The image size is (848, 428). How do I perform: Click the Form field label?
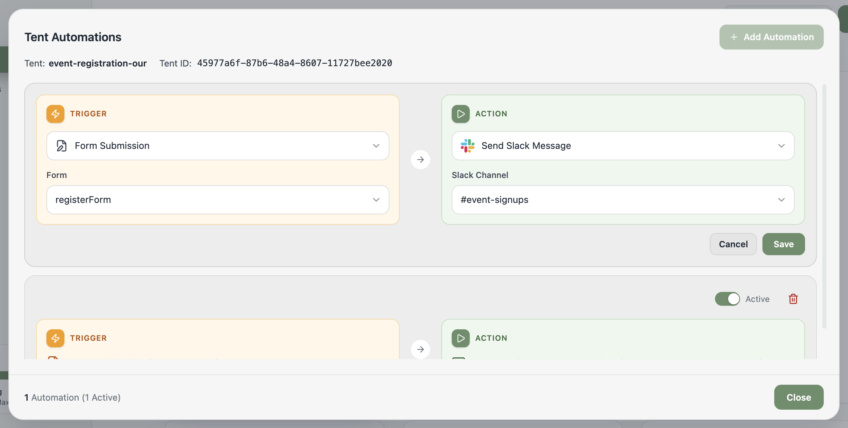tap(56, 175)
